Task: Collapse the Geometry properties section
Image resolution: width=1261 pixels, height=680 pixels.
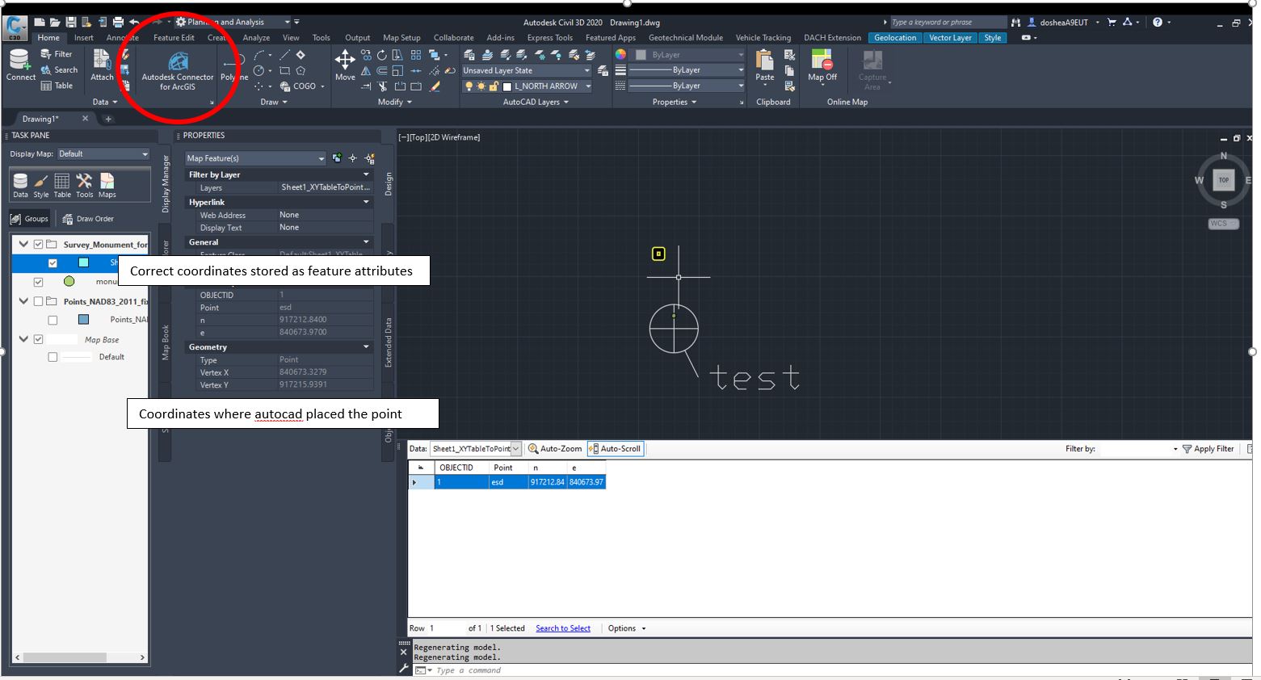Action: [366, 347]
